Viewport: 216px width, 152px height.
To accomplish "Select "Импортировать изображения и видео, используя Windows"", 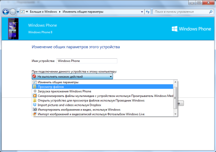I will [x=103, y=109].
